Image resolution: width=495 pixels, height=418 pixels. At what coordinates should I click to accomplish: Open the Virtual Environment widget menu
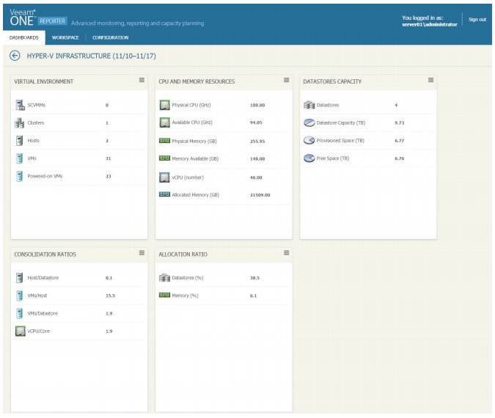pos(142,80)
